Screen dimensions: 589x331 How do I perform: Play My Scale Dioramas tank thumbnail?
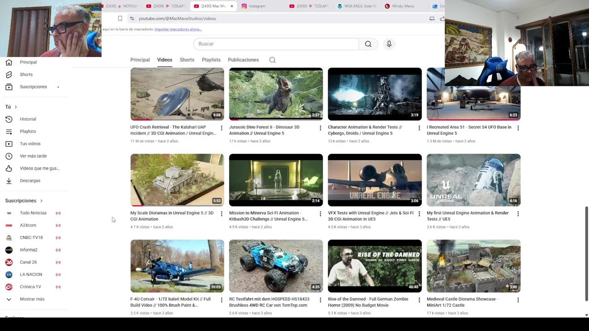tap(177, 180)
